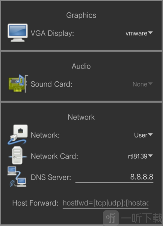Click the DNS Server connected computers icon
The height and width of the screenshot is (226, 163).
17,177
